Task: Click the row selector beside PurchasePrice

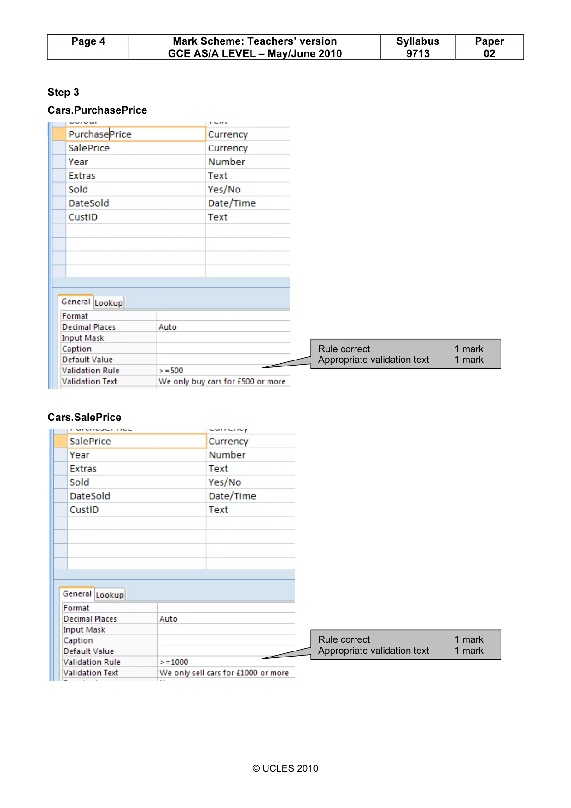Action: click(x=59, y=134)
